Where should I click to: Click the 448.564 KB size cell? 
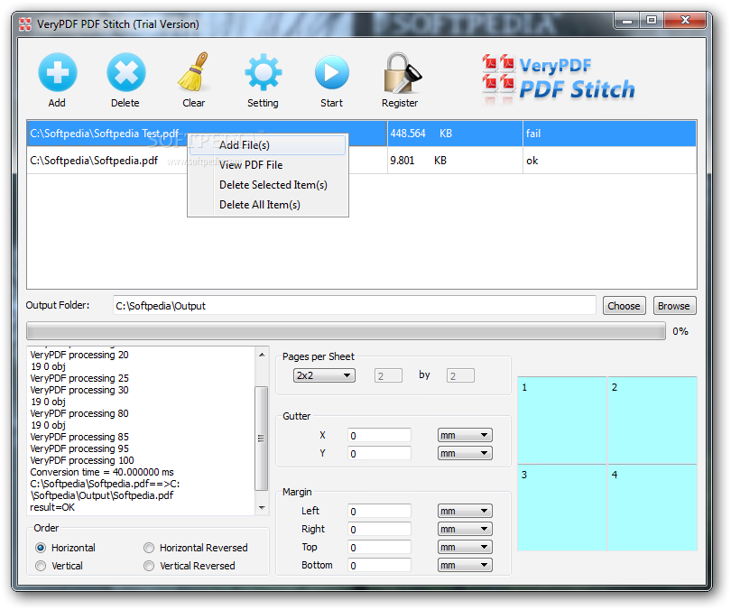[455, 134]
